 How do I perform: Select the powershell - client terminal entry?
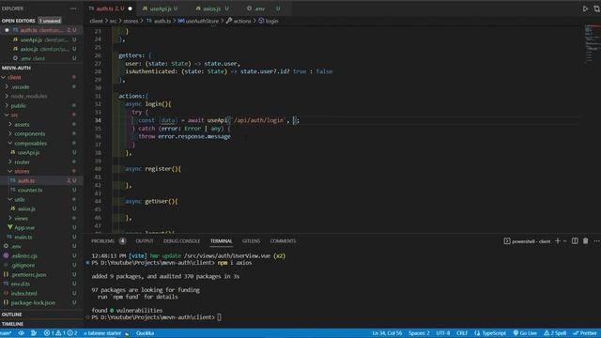(527, 241)
